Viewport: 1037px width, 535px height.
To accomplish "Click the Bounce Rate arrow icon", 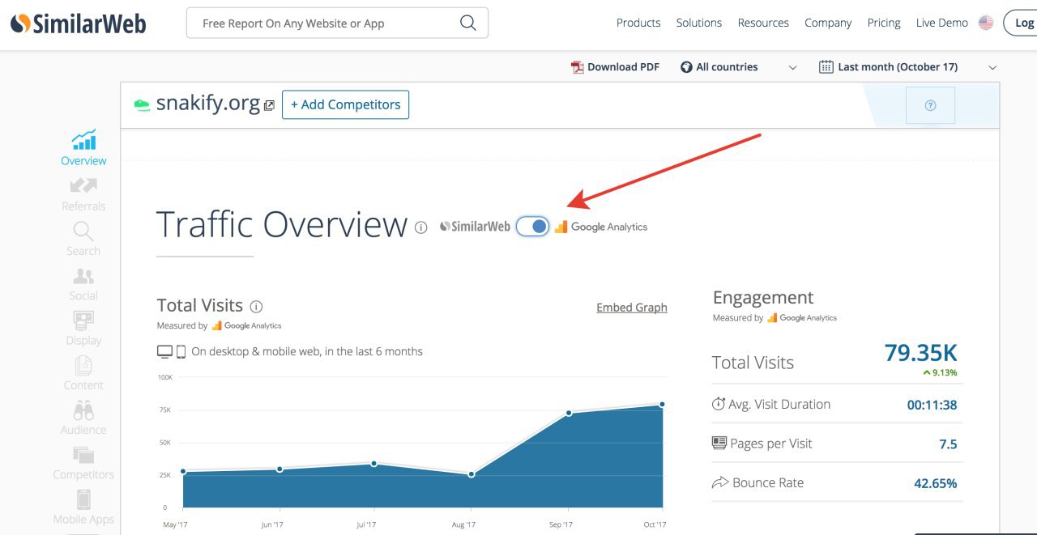I will 719,482.
